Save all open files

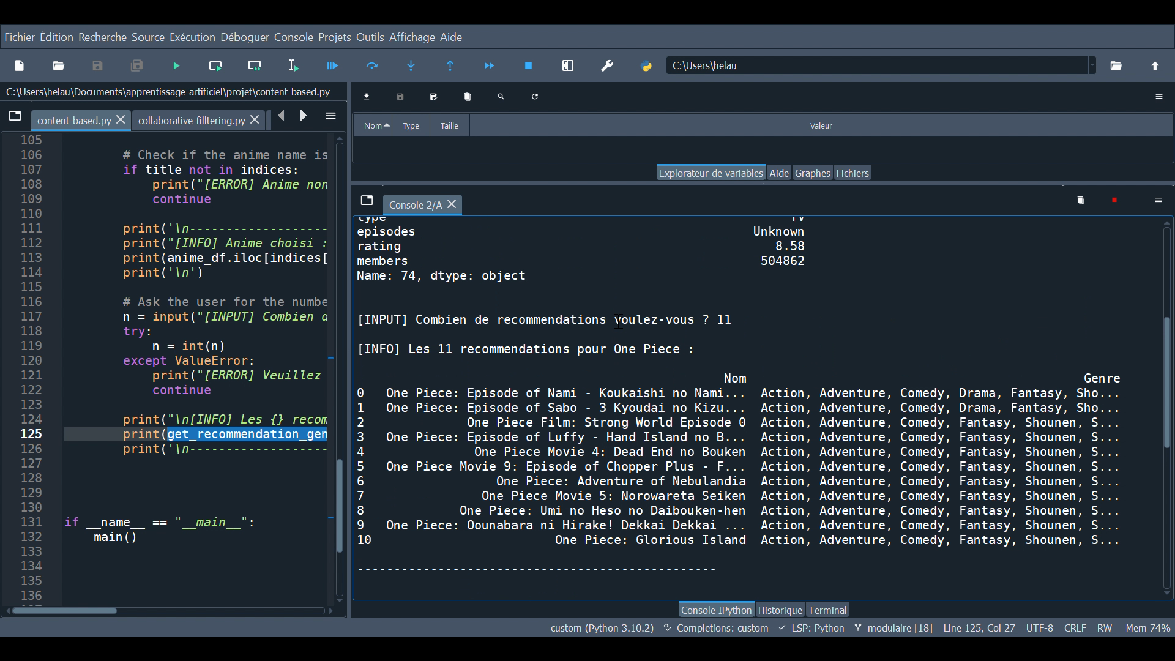(136, 65)
